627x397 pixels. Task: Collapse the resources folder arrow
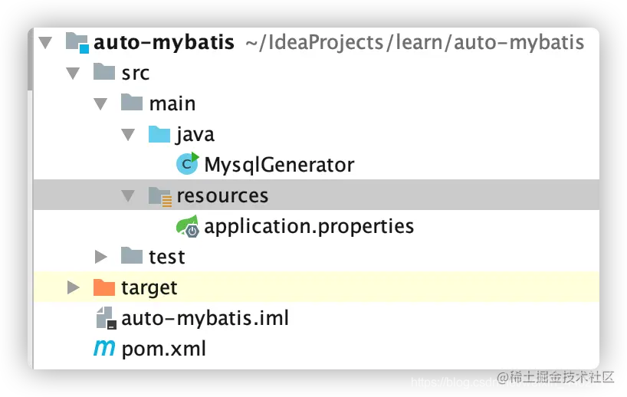click(128, 196)
